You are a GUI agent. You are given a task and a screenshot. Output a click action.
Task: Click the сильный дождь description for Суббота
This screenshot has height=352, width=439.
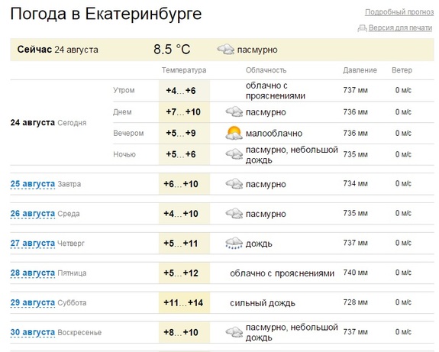(263, 303)
